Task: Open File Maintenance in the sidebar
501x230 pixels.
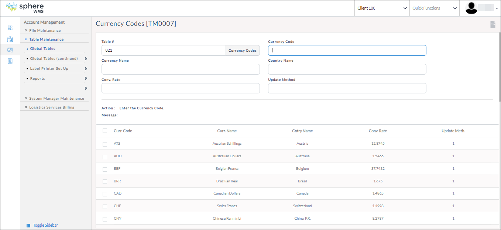Action: pyautogui.click(x=45, y=31)
